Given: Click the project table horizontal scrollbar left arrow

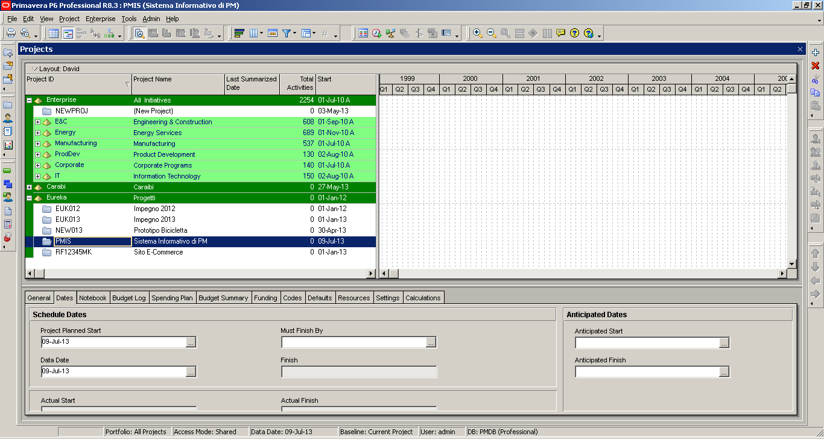Looking at the screenshot, I should pos(30,274).
